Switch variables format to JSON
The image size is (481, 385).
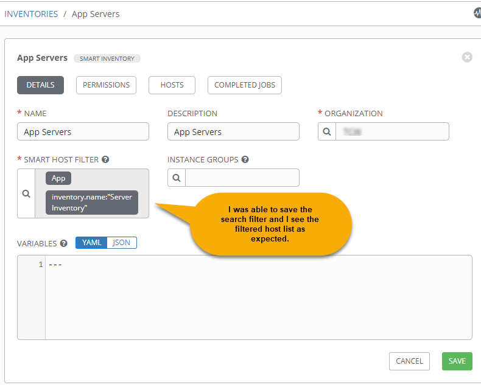[122, 243]
